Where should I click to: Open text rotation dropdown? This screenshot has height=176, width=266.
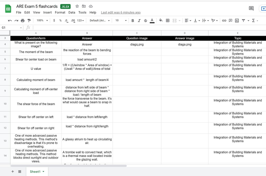point(214,21)
